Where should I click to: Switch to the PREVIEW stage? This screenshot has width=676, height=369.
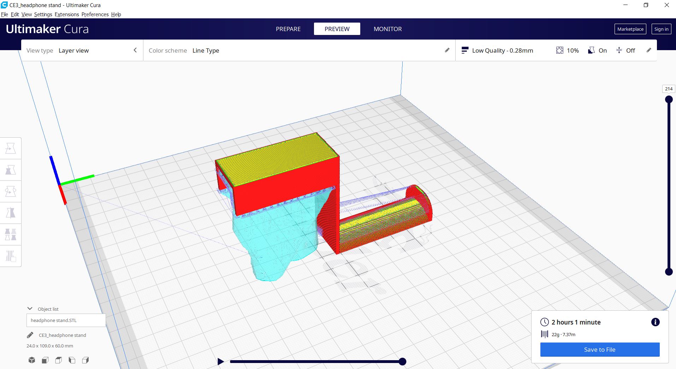(x=337, y=29)
